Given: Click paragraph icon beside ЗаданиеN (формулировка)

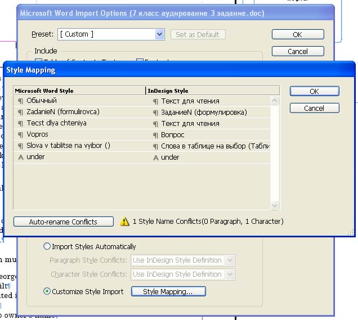Looking at the screenshot, I should point(155,113).
